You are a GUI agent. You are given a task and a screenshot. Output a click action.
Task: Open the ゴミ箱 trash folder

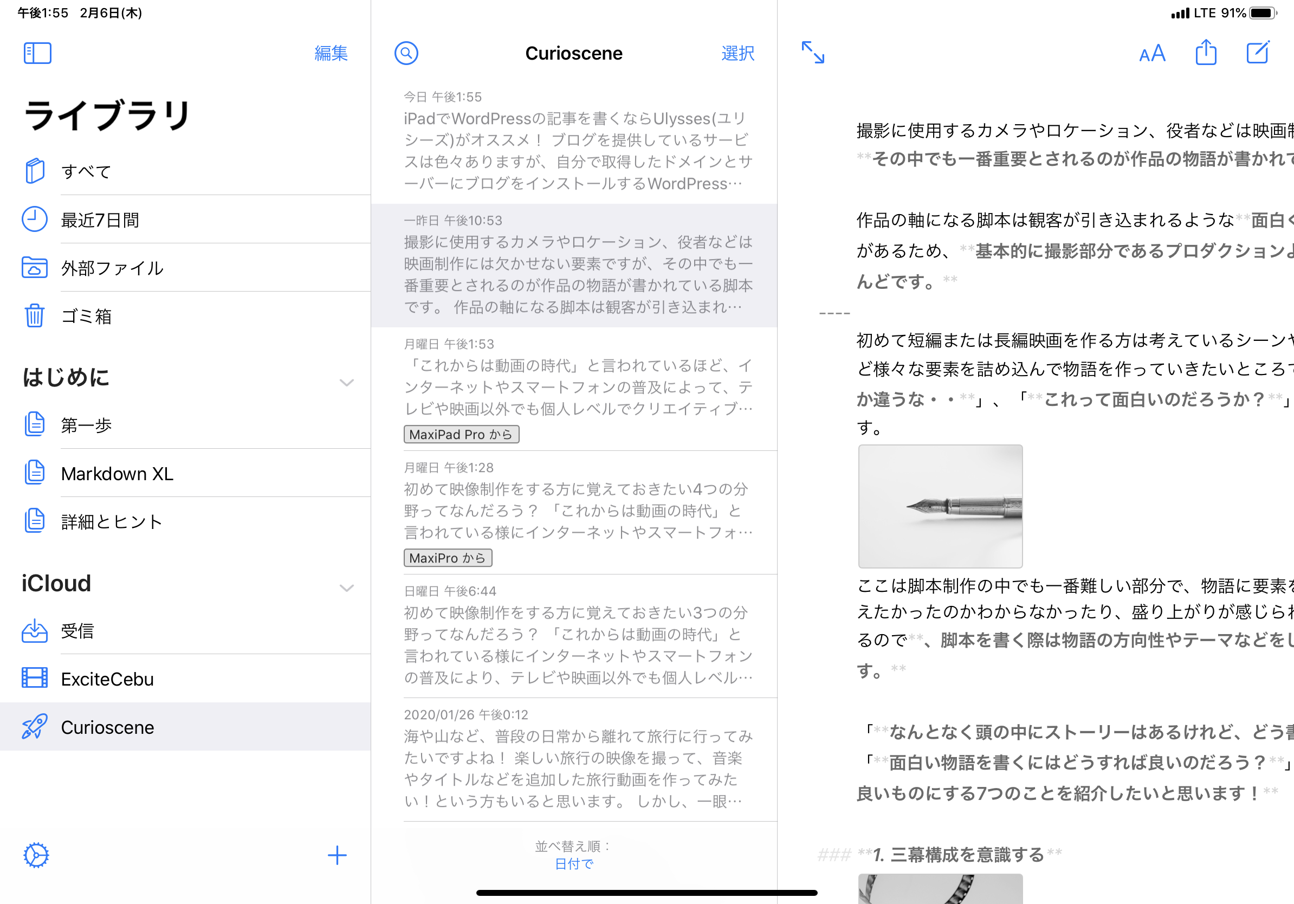86,316
